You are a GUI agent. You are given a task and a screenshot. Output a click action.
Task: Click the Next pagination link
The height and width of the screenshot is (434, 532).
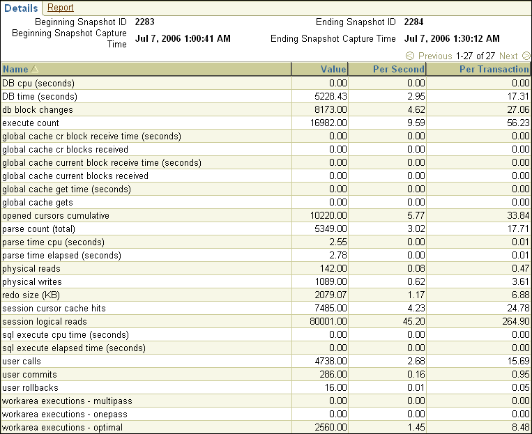coord(508,56)
